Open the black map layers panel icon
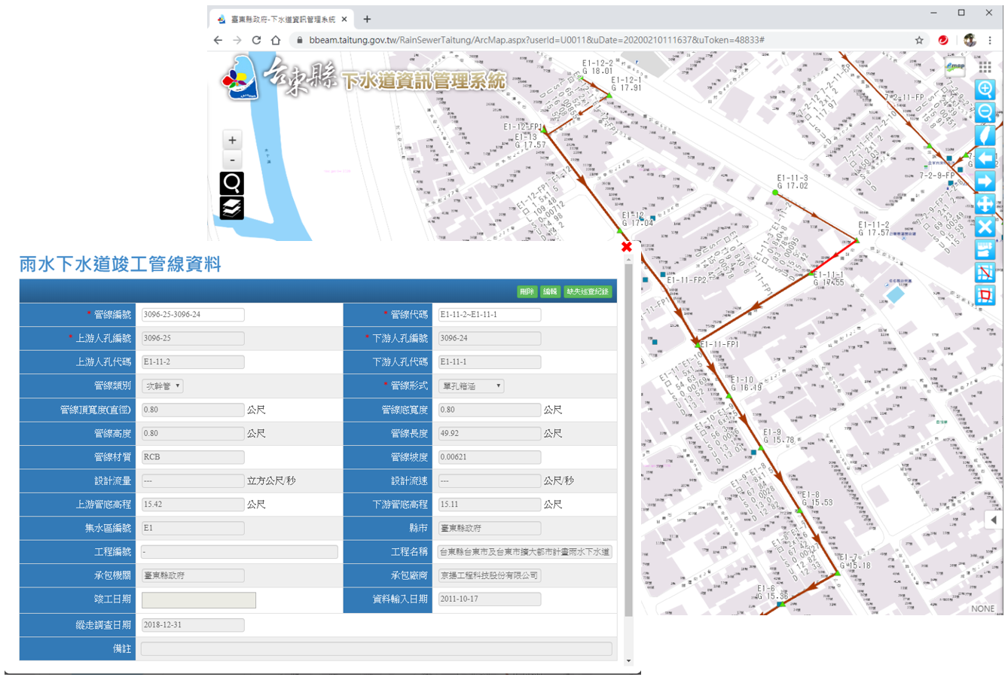This screenshot has width=1008, height=680. coord(232,208)
